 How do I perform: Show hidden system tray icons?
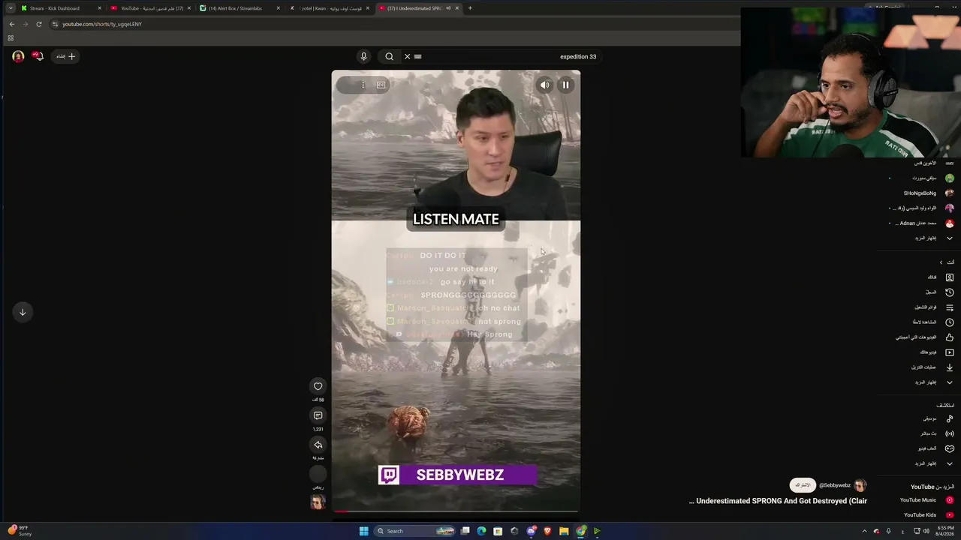(864, 531)
